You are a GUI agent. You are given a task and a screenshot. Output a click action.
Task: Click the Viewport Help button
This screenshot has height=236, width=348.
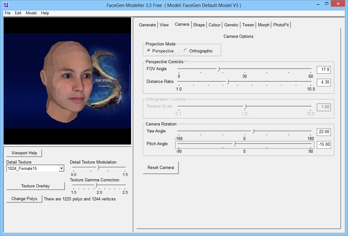click(24, 153)
